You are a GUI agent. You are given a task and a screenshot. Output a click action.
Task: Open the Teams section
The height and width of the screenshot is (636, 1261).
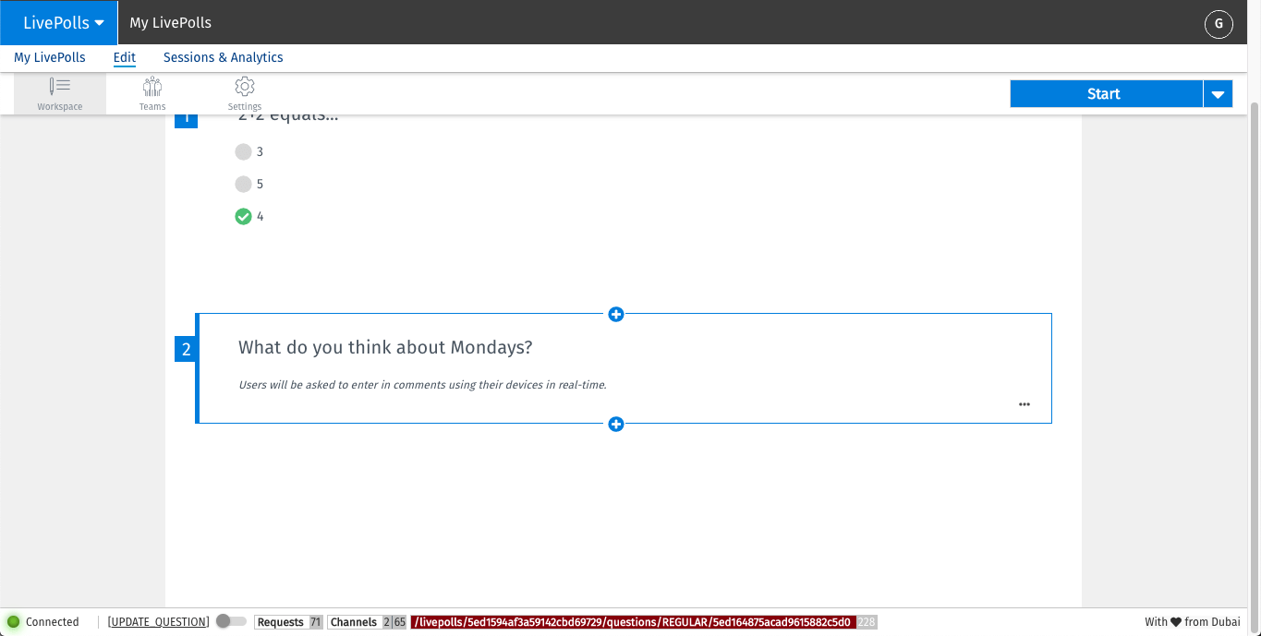(152, 94)
